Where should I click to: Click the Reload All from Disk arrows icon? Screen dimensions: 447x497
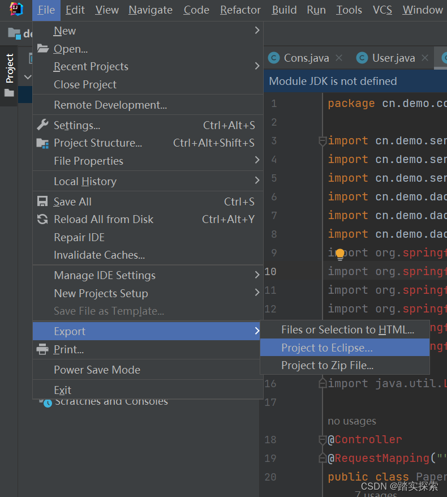42,219
